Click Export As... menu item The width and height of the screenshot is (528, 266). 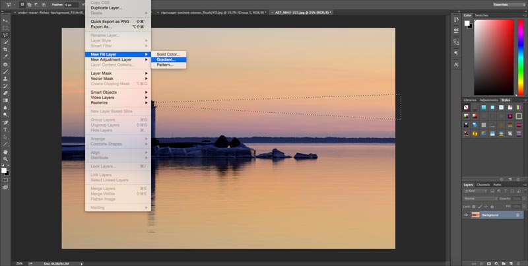tap(118, 27)
